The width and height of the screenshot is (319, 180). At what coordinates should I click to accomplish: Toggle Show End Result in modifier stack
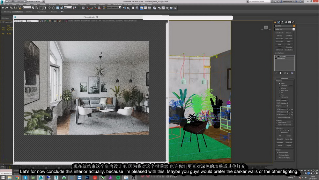pyautogui.click(x=280, y=73)
